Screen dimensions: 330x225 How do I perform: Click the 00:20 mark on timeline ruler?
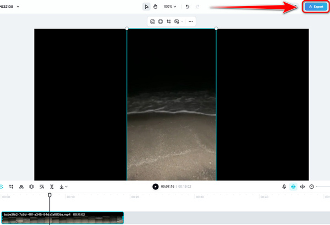pos(135,197)
